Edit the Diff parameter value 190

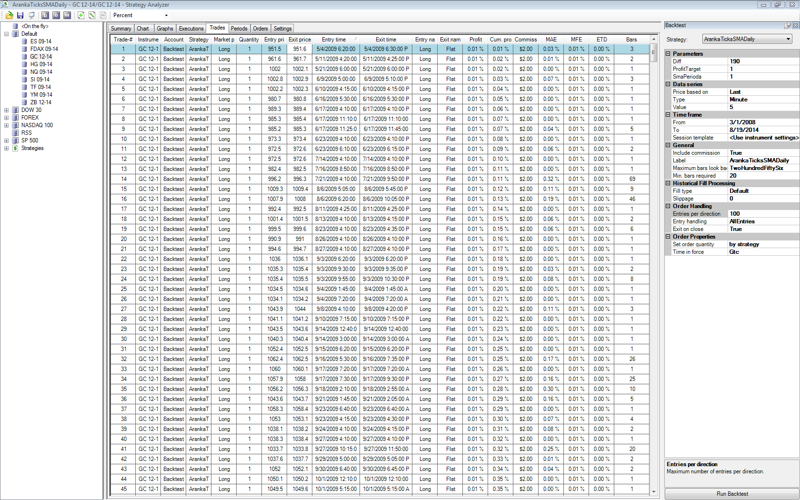click(x=763, y=61)
